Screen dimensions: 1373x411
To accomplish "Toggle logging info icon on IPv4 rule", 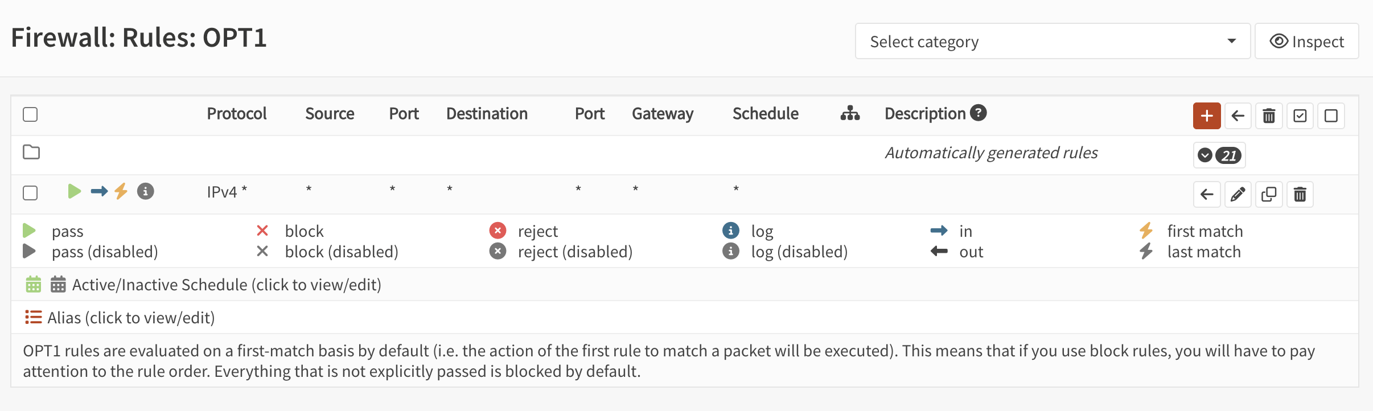I will 146,191.
